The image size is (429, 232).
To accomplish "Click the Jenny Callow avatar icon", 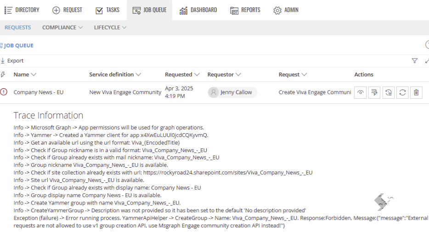I will (x=214, y=92).
